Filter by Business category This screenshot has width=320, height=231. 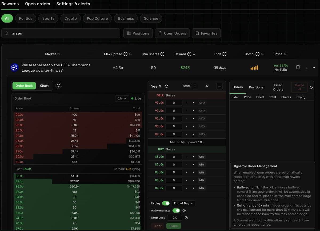click(126, 18)
